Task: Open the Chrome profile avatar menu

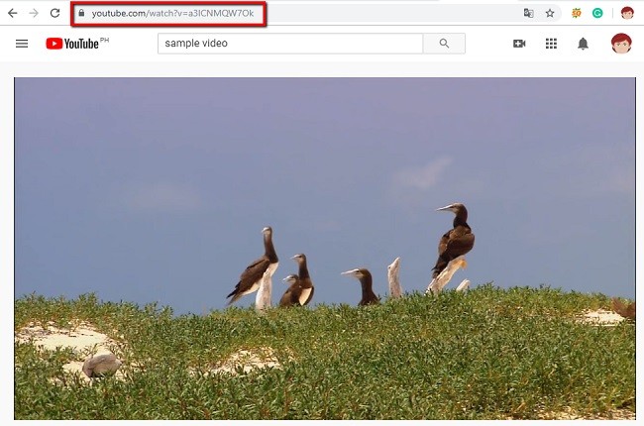Action: (x=627, y=14)
